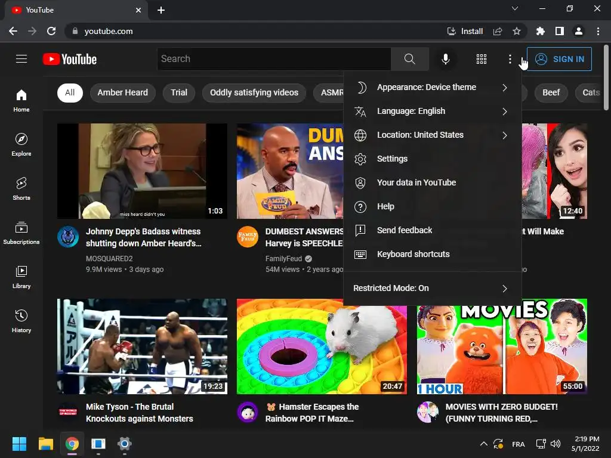Select the Amber Heard filter chip
This screenshot has height=458, width=611.
pyautogui.click(x=123, y=92)
